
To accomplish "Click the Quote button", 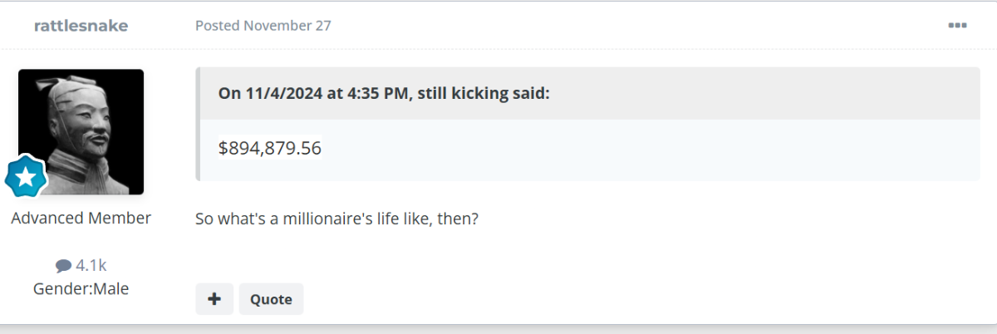I will [x=271, y=299].
